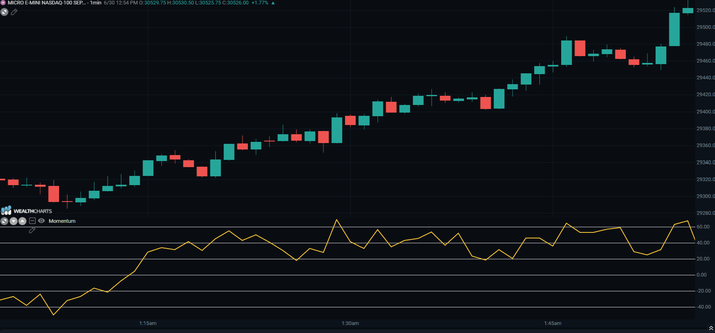The image size is (715, 333).
Task: Click the 29440.0 price axis label
Action: [x=705, y=78]
